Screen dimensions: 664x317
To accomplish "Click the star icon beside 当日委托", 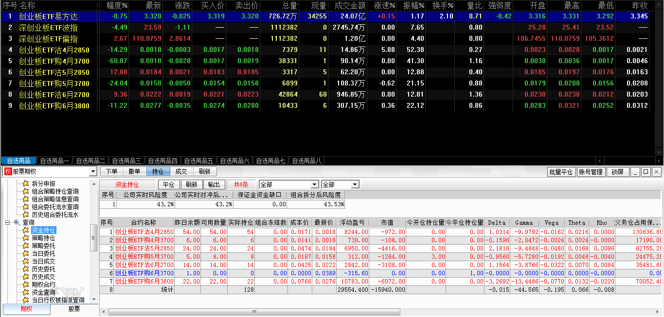I will 26,253.
